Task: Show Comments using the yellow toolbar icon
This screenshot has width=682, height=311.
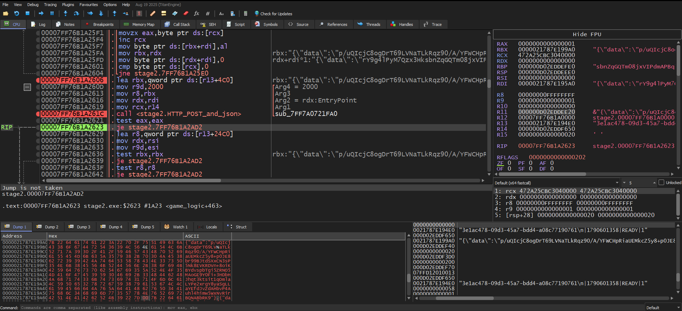Action: click(164, 13)
